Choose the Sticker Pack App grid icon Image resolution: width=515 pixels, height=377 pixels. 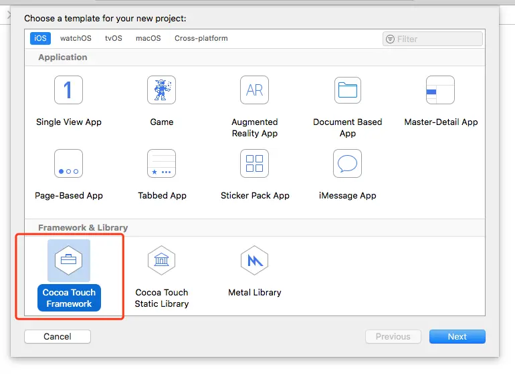coord(254,163)
